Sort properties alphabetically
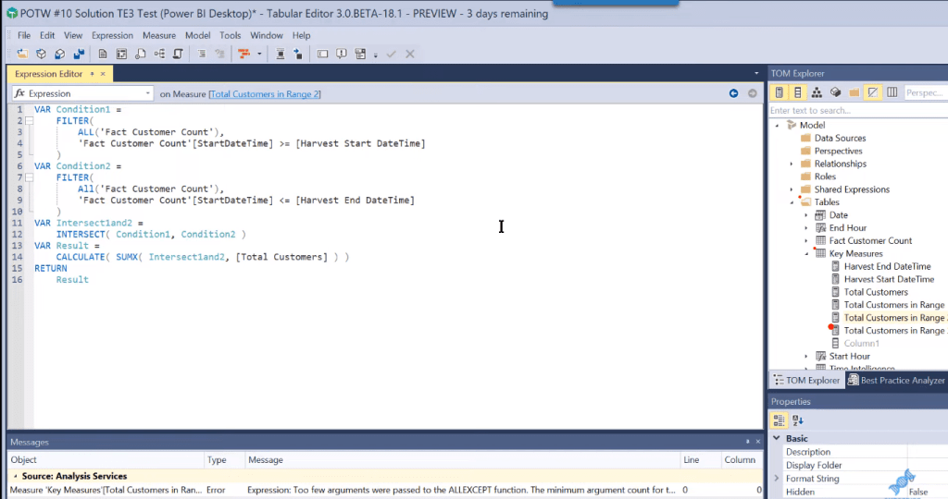Screen dimensions: 948x499 (x=797, y=420)
